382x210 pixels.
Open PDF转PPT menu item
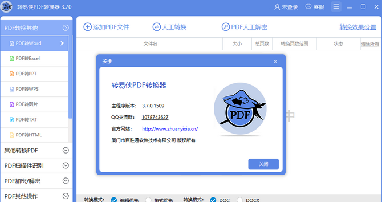point(34,74)
